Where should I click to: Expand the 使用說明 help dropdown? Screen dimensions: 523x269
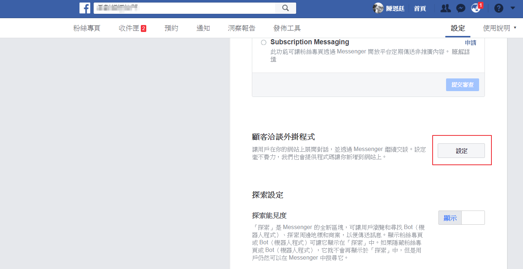500,28
